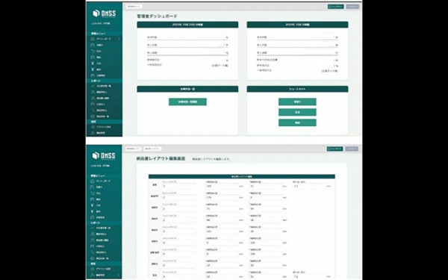448x280 pixels.
Task: Select the second breadcrumb pill on the layout editor
Action: pyautogui.click(x=152, y=149)
